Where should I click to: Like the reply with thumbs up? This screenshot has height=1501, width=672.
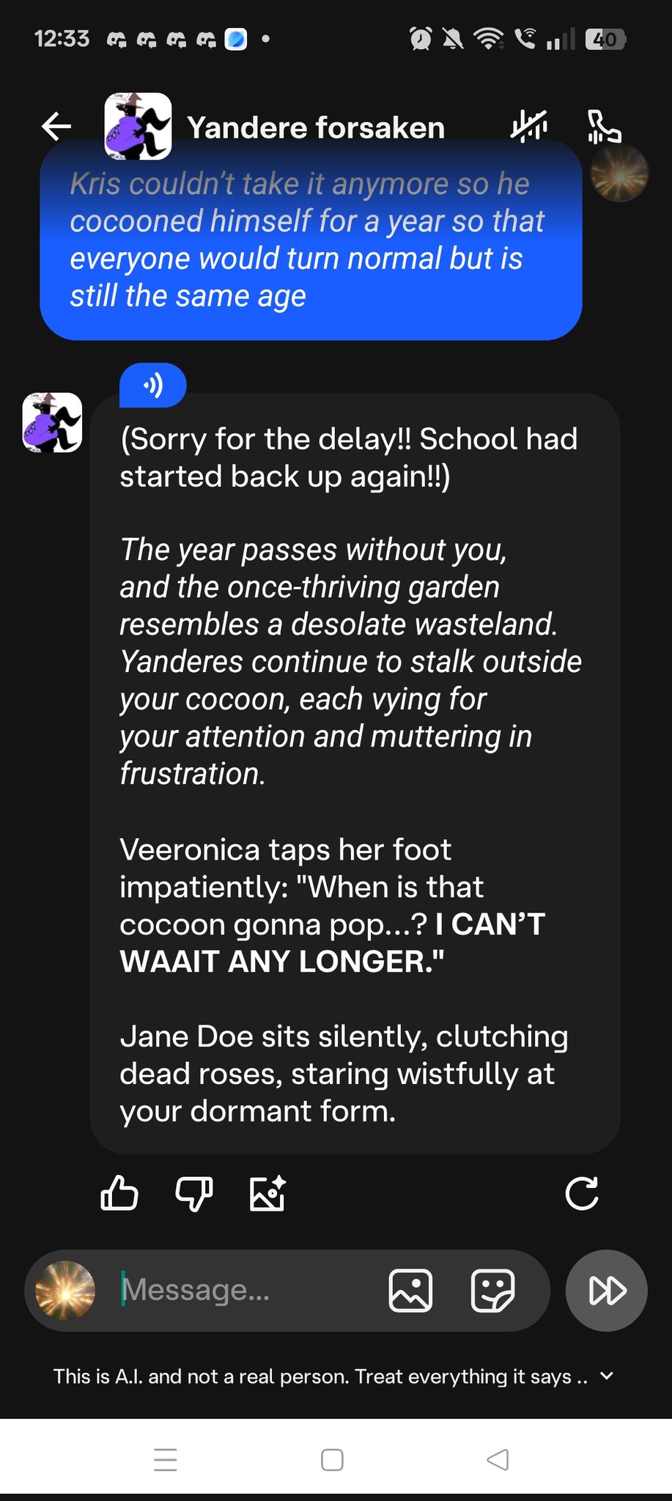[x=119, y=1192]
